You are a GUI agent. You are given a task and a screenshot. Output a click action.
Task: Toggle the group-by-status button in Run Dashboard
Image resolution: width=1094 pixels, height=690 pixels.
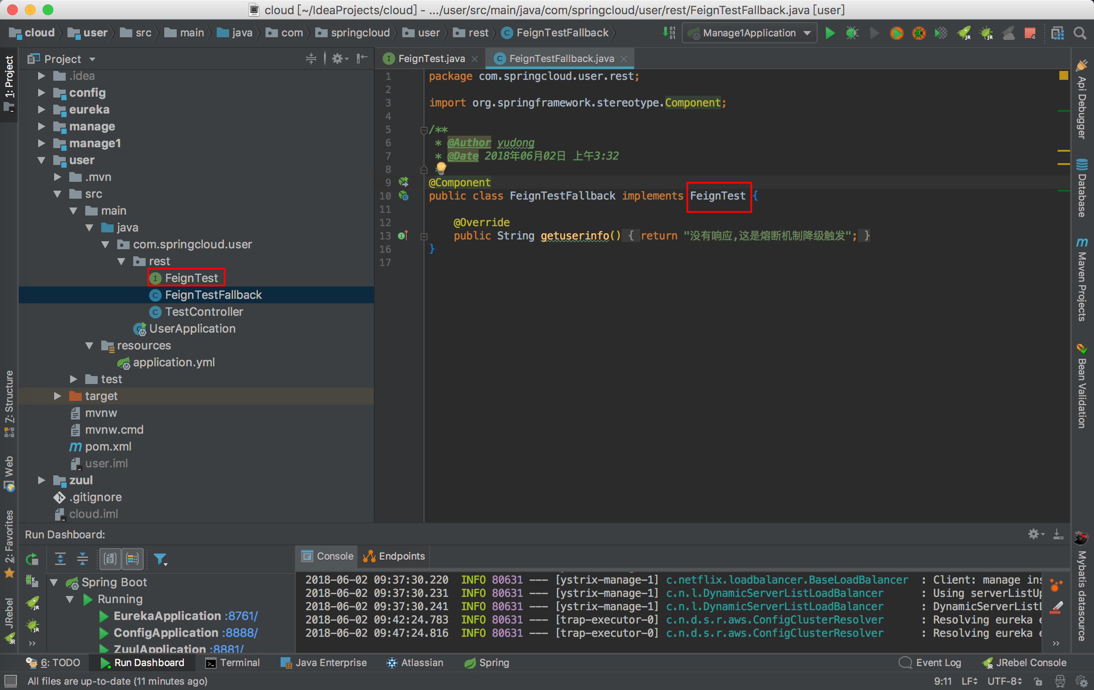pos(132,559)
